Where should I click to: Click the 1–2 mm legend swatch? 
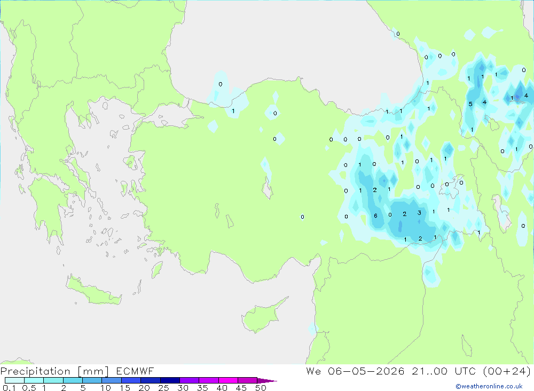pyautogui.click(x=53, y=380)
